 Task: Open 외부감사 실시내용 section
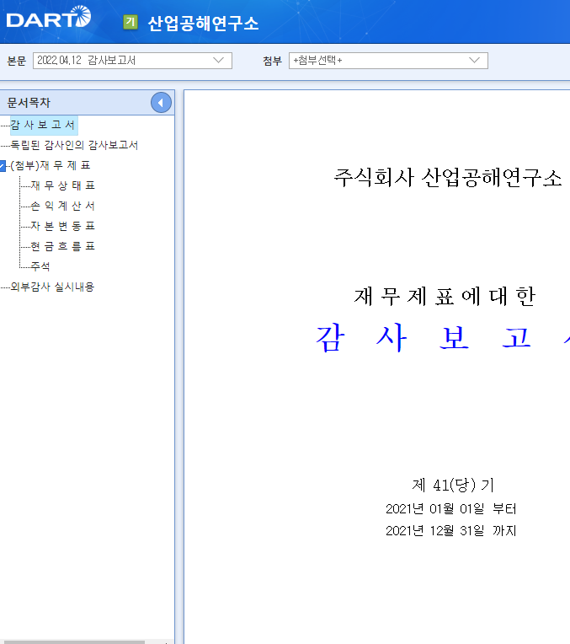coord(52,287)
